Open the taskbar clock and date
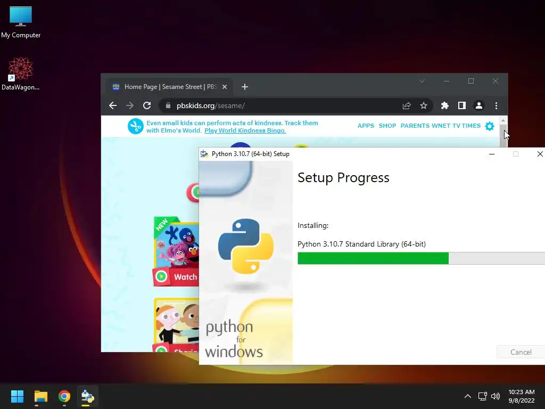545x409 pixels. pyautogui.click(x=522, y=396)
